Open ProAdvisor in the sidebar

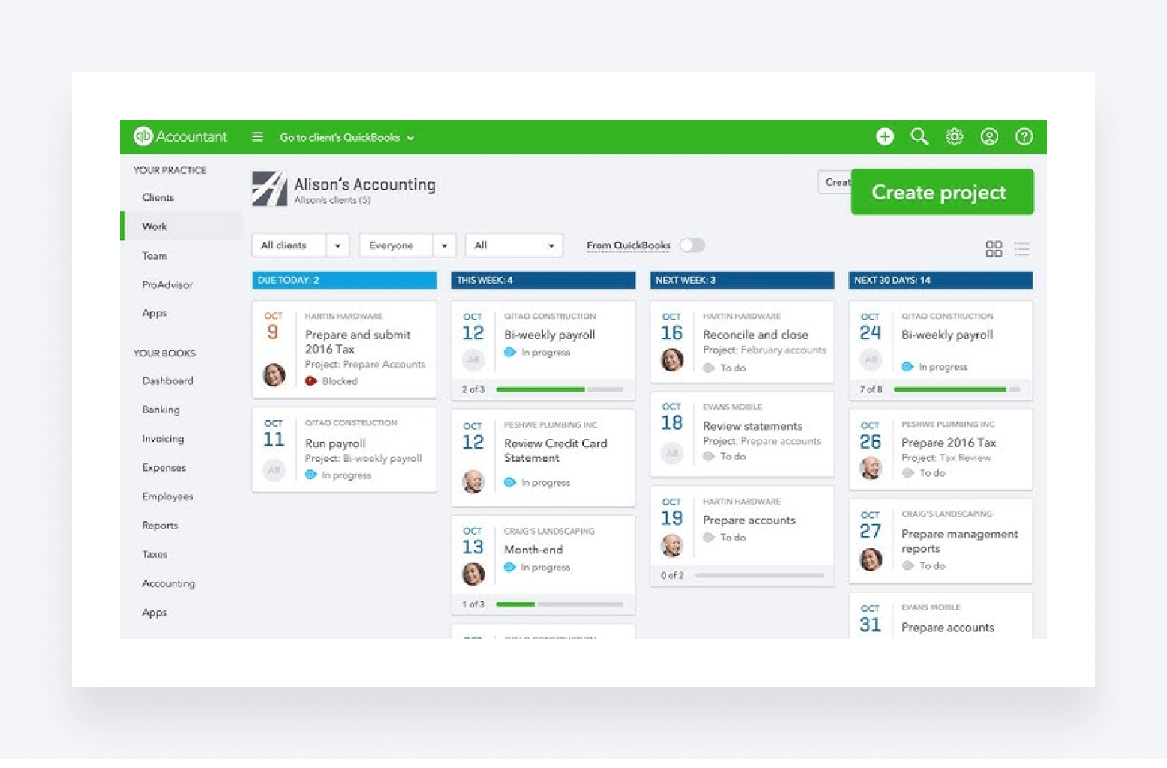[x=167, y=284]
